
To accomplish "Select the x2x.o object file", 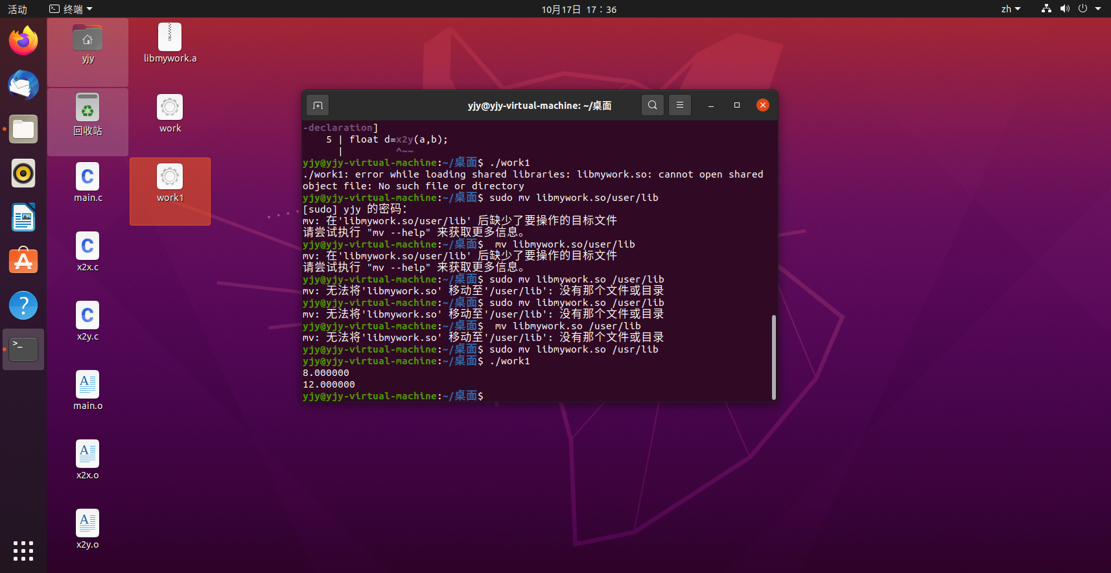I will (x=88, y=460).
